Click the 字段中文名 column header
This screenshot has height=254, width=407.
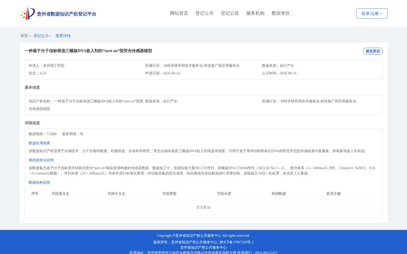[x=117, y=194]
